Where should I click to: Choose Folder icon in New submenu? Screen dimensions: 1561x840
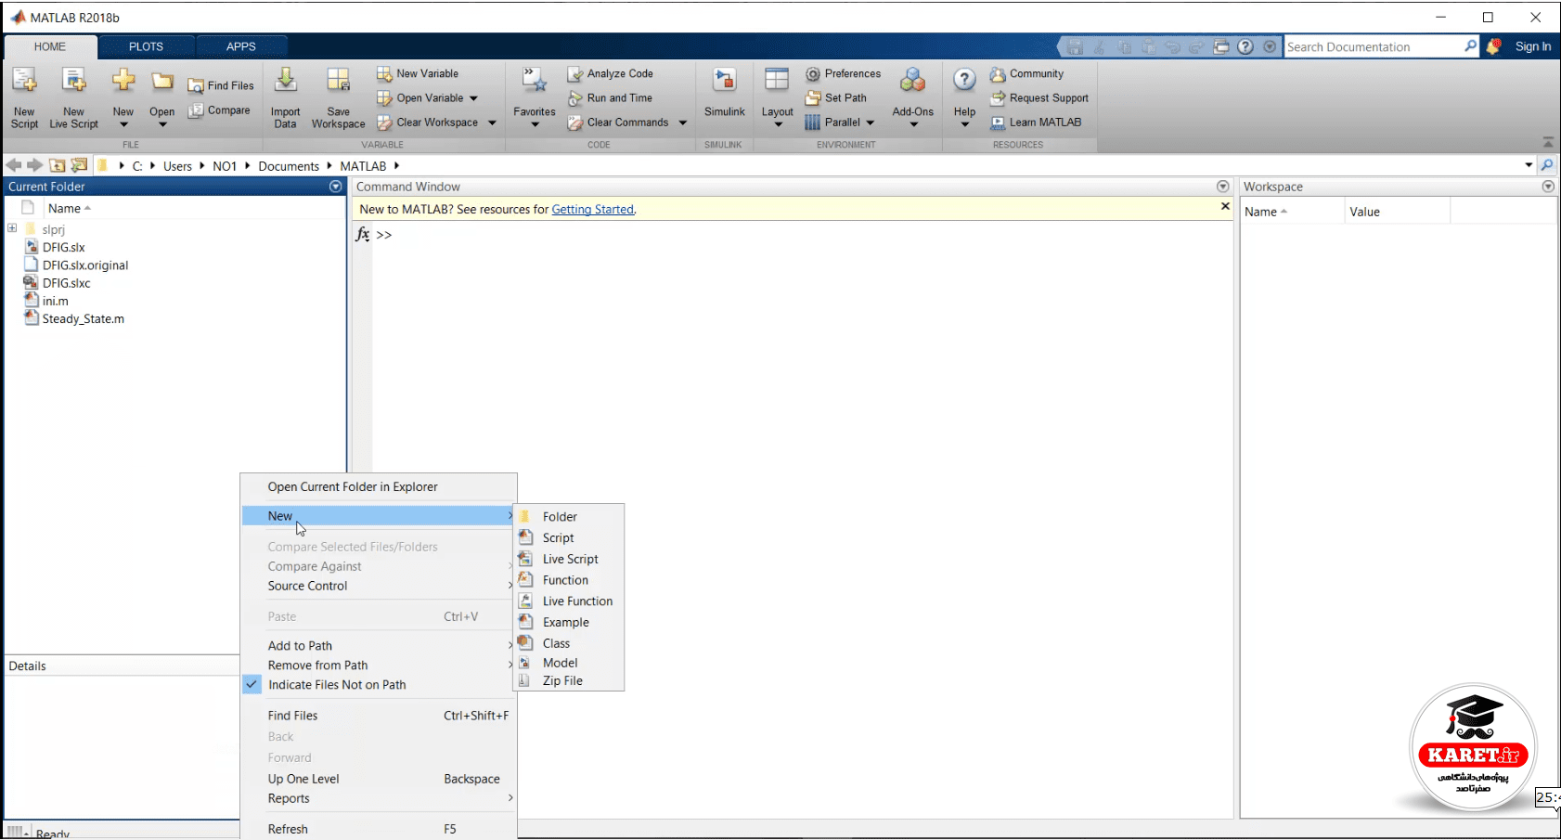coord(525,516)
